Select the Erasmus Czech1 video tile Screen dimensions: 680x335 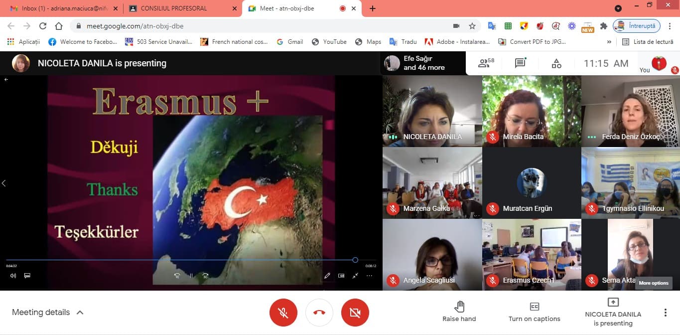pos(532,255)
